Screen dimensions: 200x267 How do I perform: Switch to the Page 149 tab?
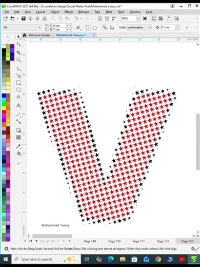(90, 241)
